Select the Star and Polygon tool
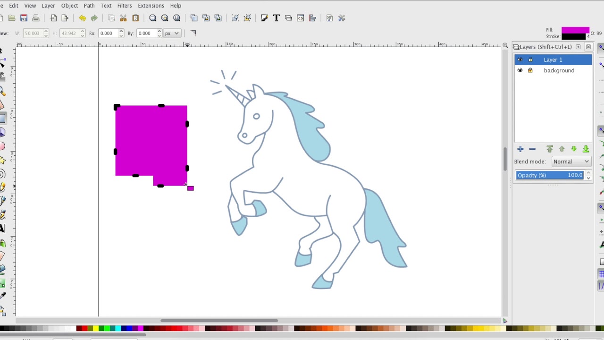The height and width of the screenshot is (340, 604). point(2,160)
